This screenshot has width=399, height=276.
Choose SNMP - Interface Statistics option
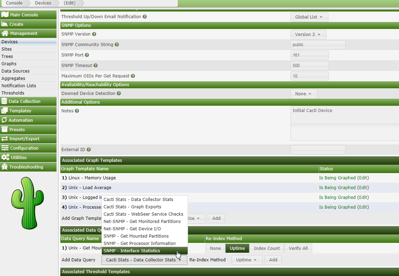[x=144, y=251]
